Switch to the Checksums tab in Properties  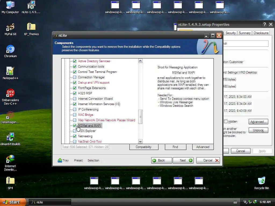261,33
